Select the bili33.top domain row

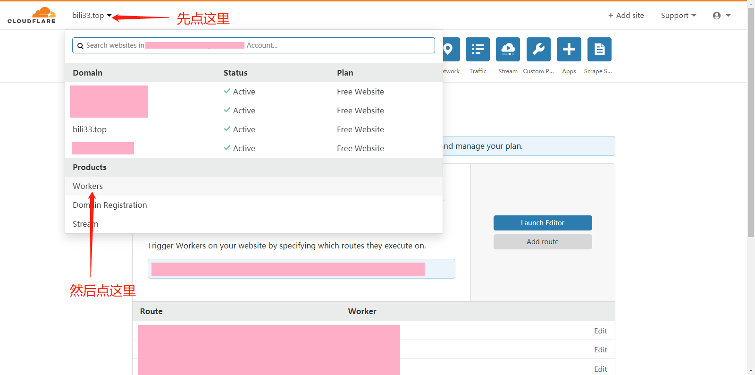click(90, 129)
